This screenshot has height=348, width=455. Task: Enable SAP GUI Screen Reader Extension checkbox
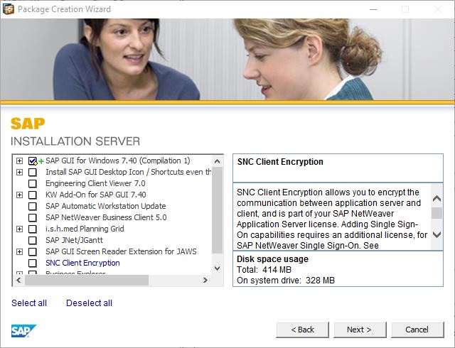point(33,251)
